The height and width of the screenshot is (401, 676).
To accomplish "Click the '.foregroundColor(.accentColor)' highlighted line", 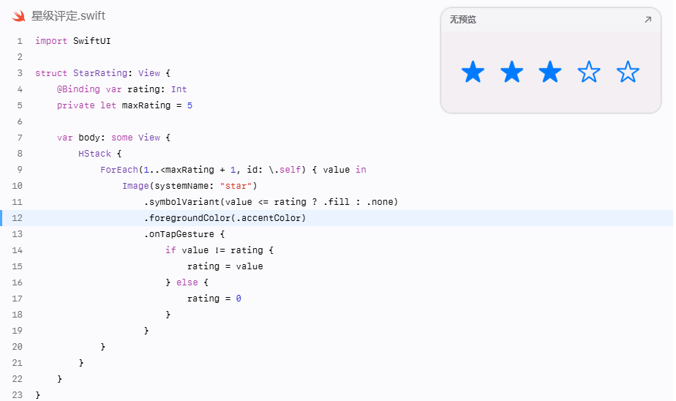I will click(x=225, y=218).
